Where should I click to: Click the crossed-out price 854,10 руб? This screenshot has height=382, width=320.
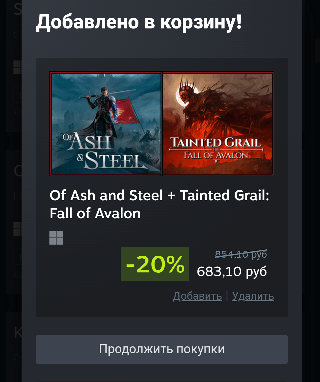pyautogui.click(x=241, y=254)
